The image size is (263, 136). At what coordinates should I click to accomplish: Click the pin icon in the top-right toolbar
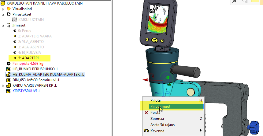[234, 1]
